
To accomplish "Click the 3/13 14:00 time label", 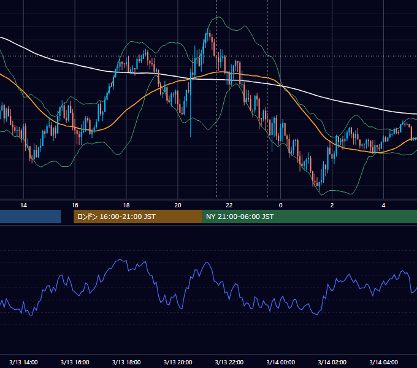I will point(23,362).
